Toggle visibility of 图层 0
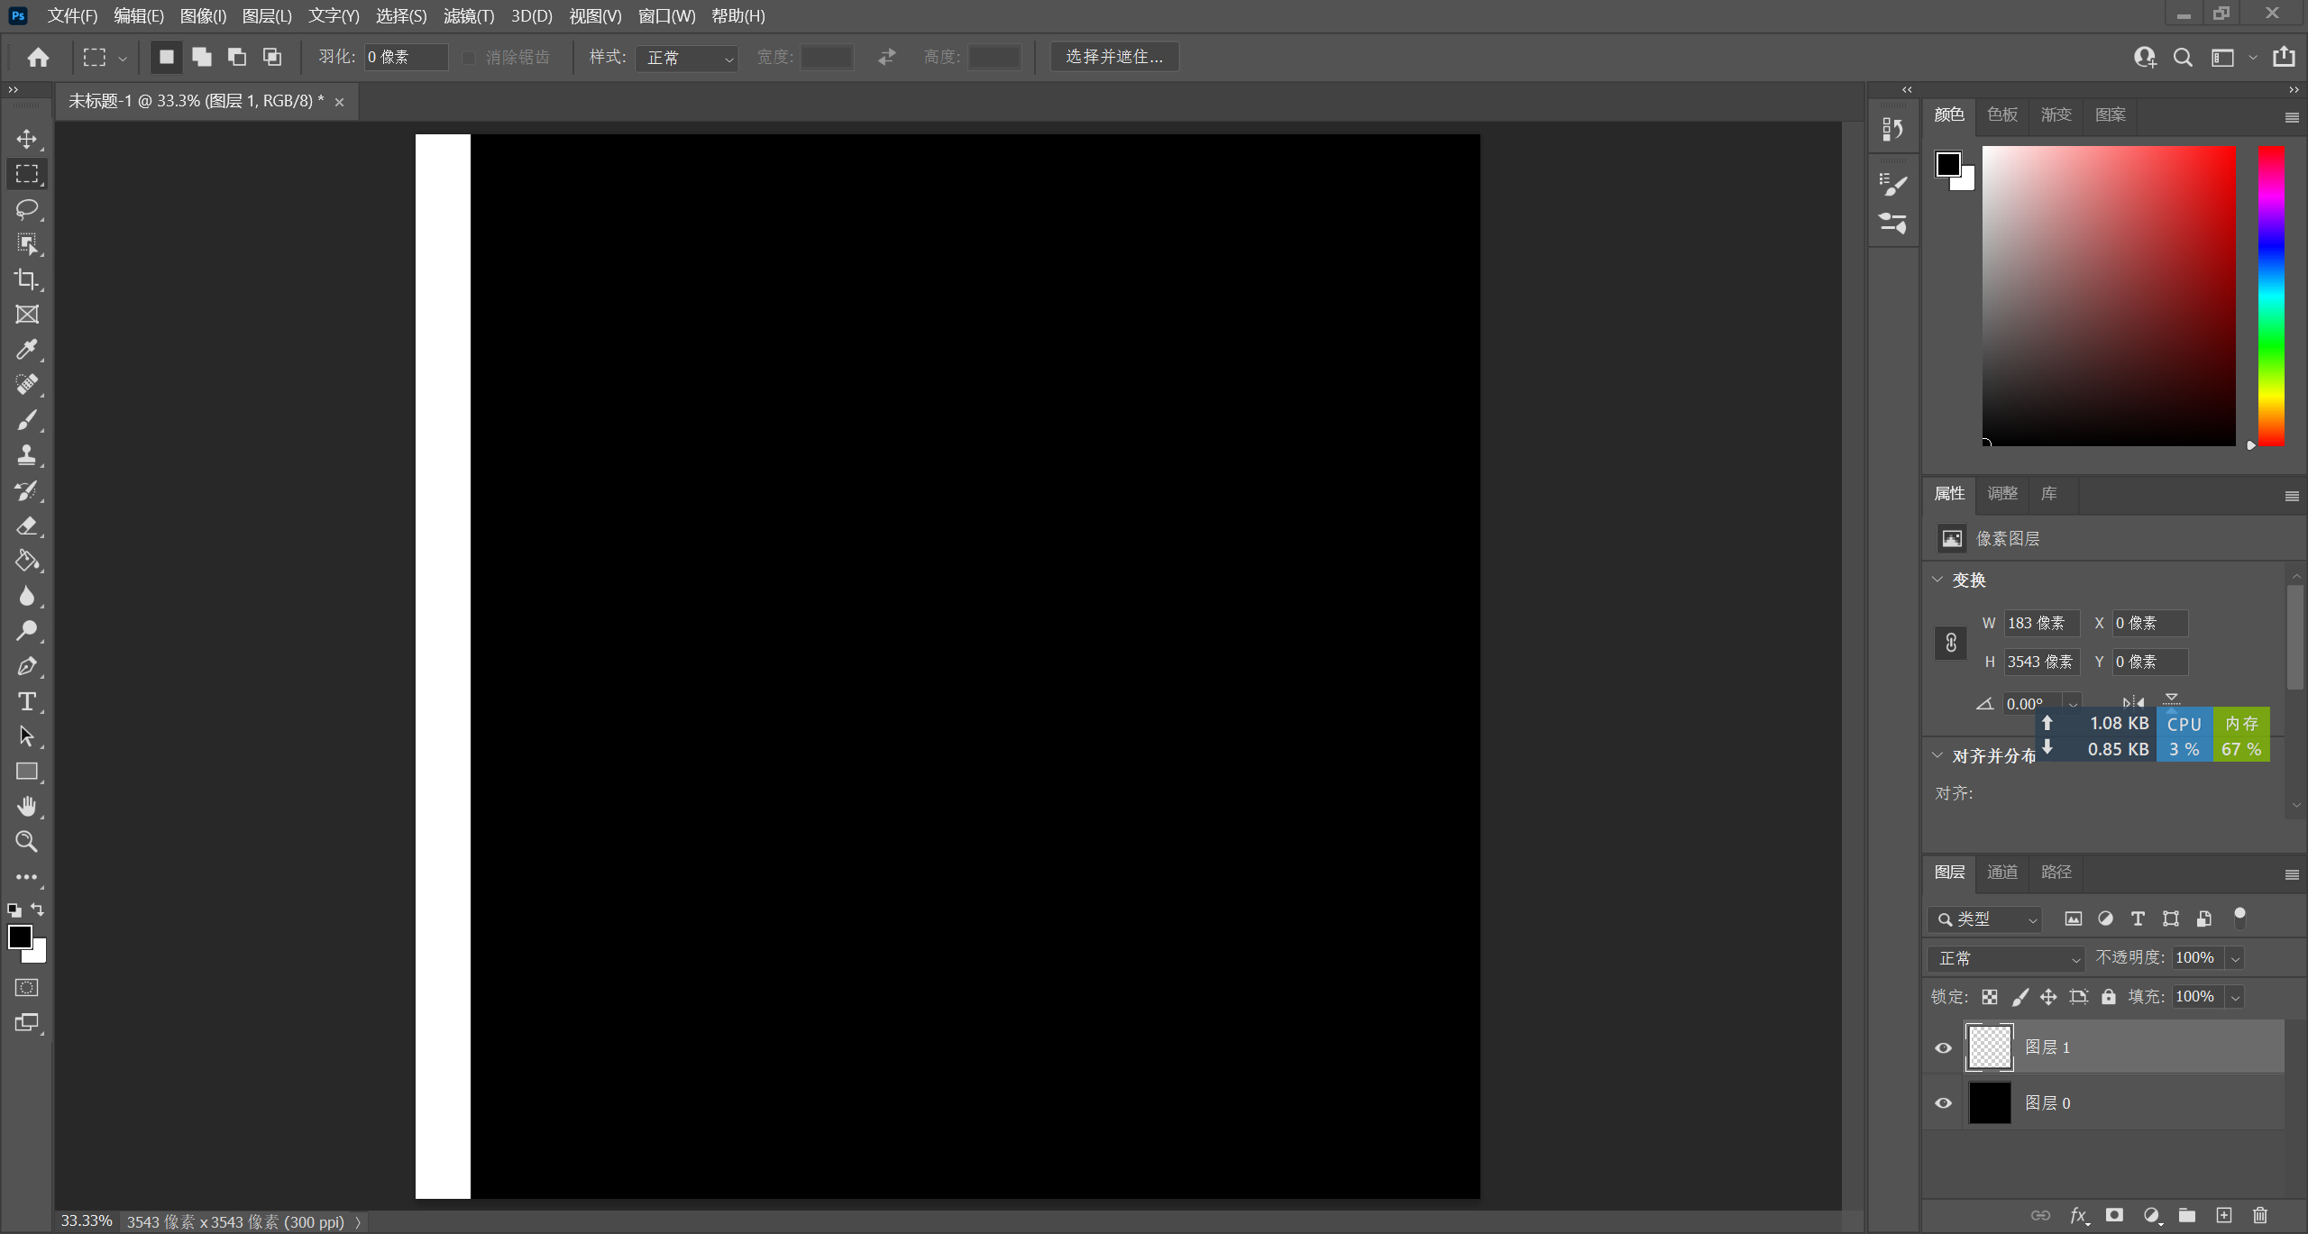The image size is (2308, 1234). pos(1944,1103)
